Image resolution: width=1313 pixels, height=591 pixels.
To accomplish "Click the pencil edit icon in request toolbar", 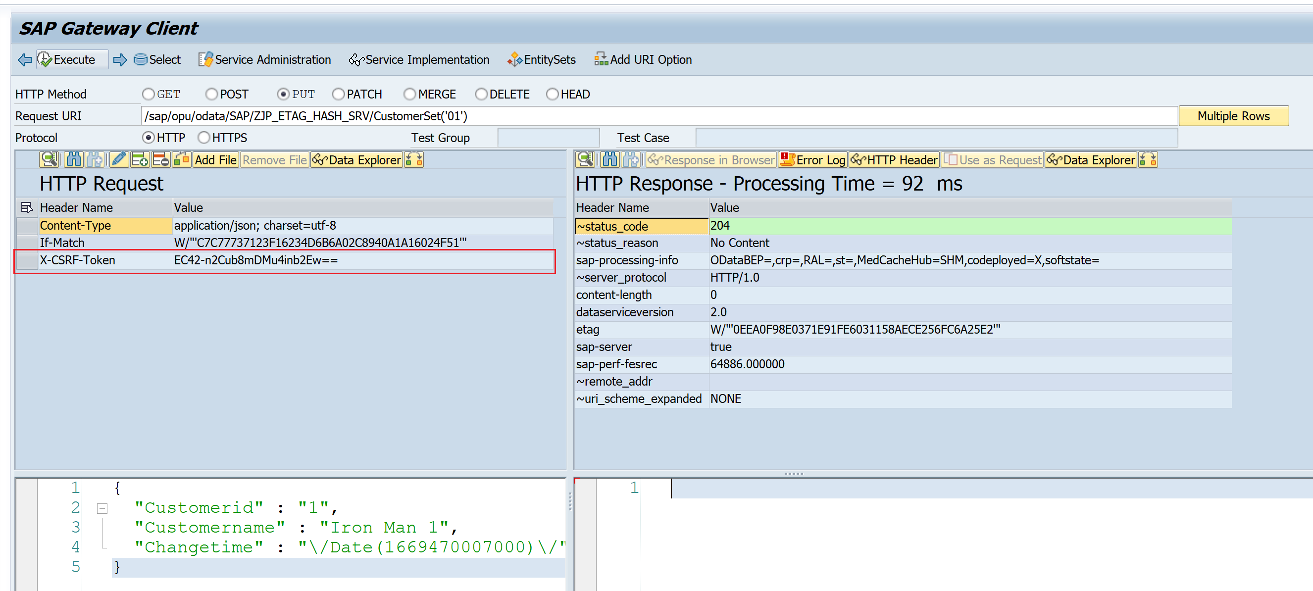I will (119, 160).
